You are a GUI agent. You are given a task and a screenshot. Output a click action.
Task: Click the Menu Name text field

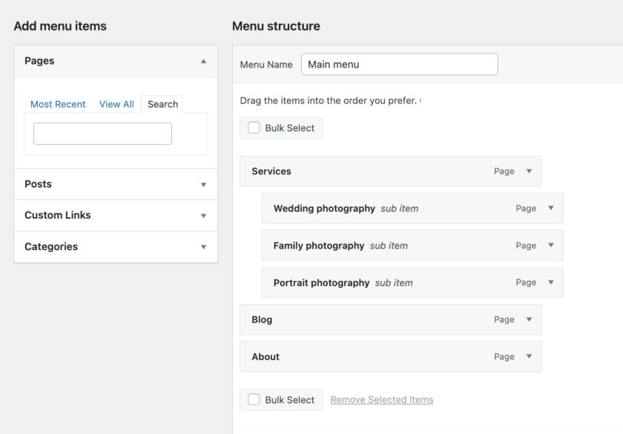(x=399, y=65)
